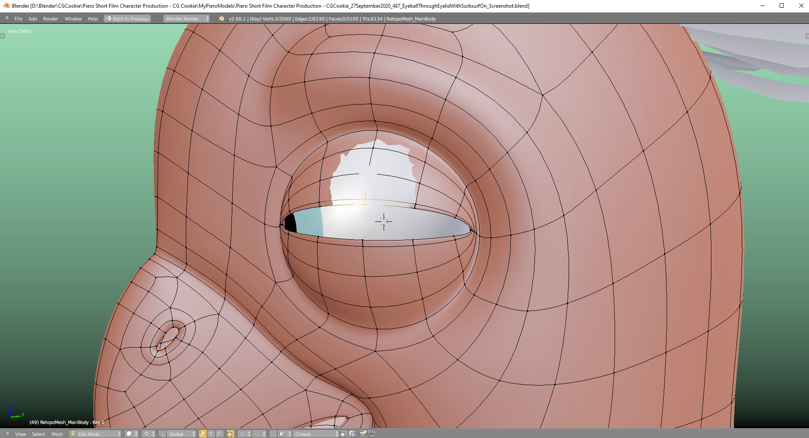The height and width of the screenshot is (438, 809).
Task: Open the Edit Mode selector
Action: (95, 434)
